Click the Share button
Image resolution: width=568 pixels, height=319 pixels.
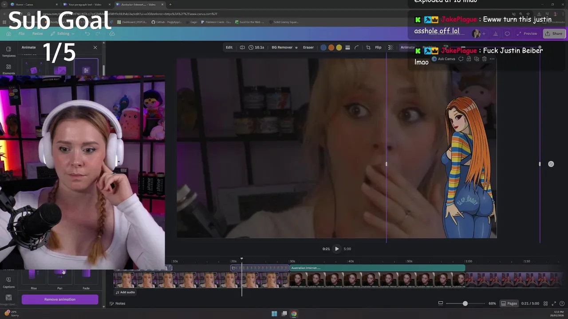click(x=553, y=34)
